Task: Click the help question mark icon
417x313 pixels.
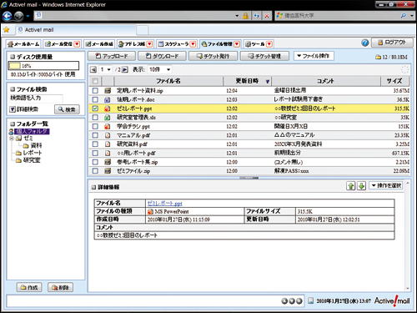Action: pyautogui.click(x=365, y=43)
